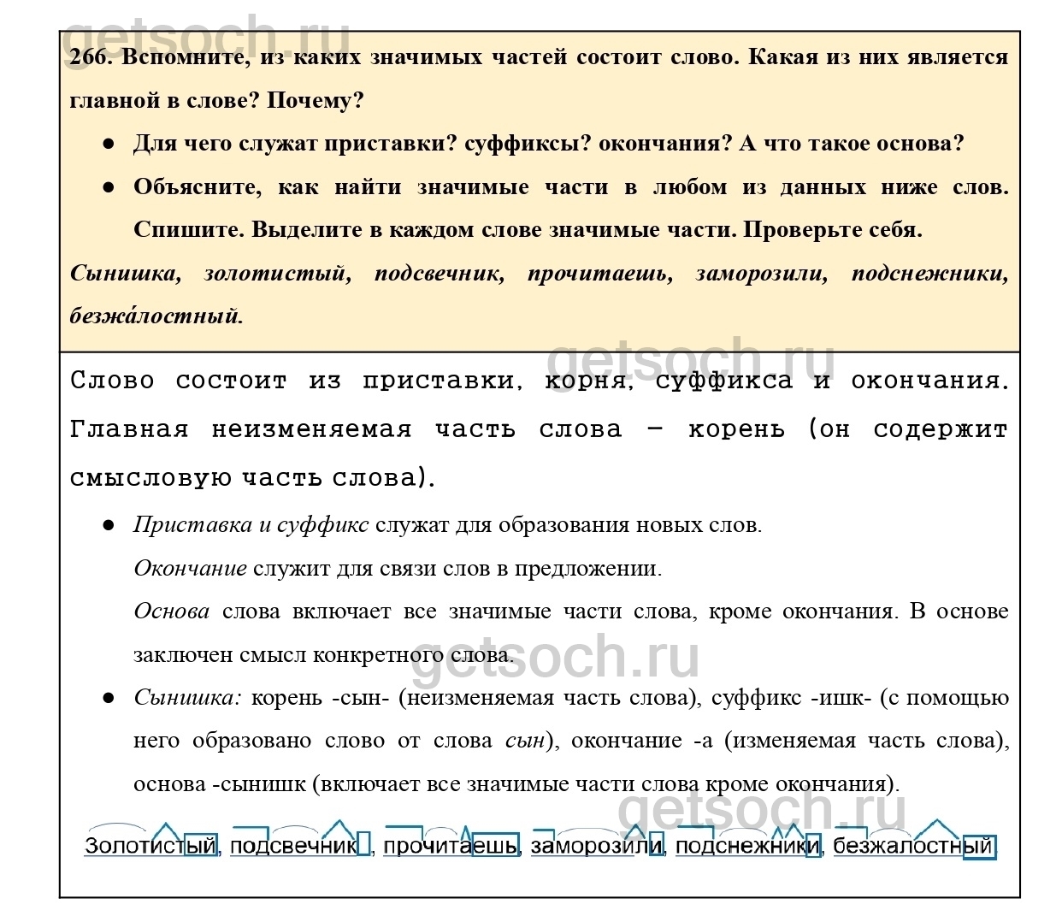This screenshot has height=910, width=1062.
Task: Click the underlined word подсвечник
Action: [x=293, y=846]
